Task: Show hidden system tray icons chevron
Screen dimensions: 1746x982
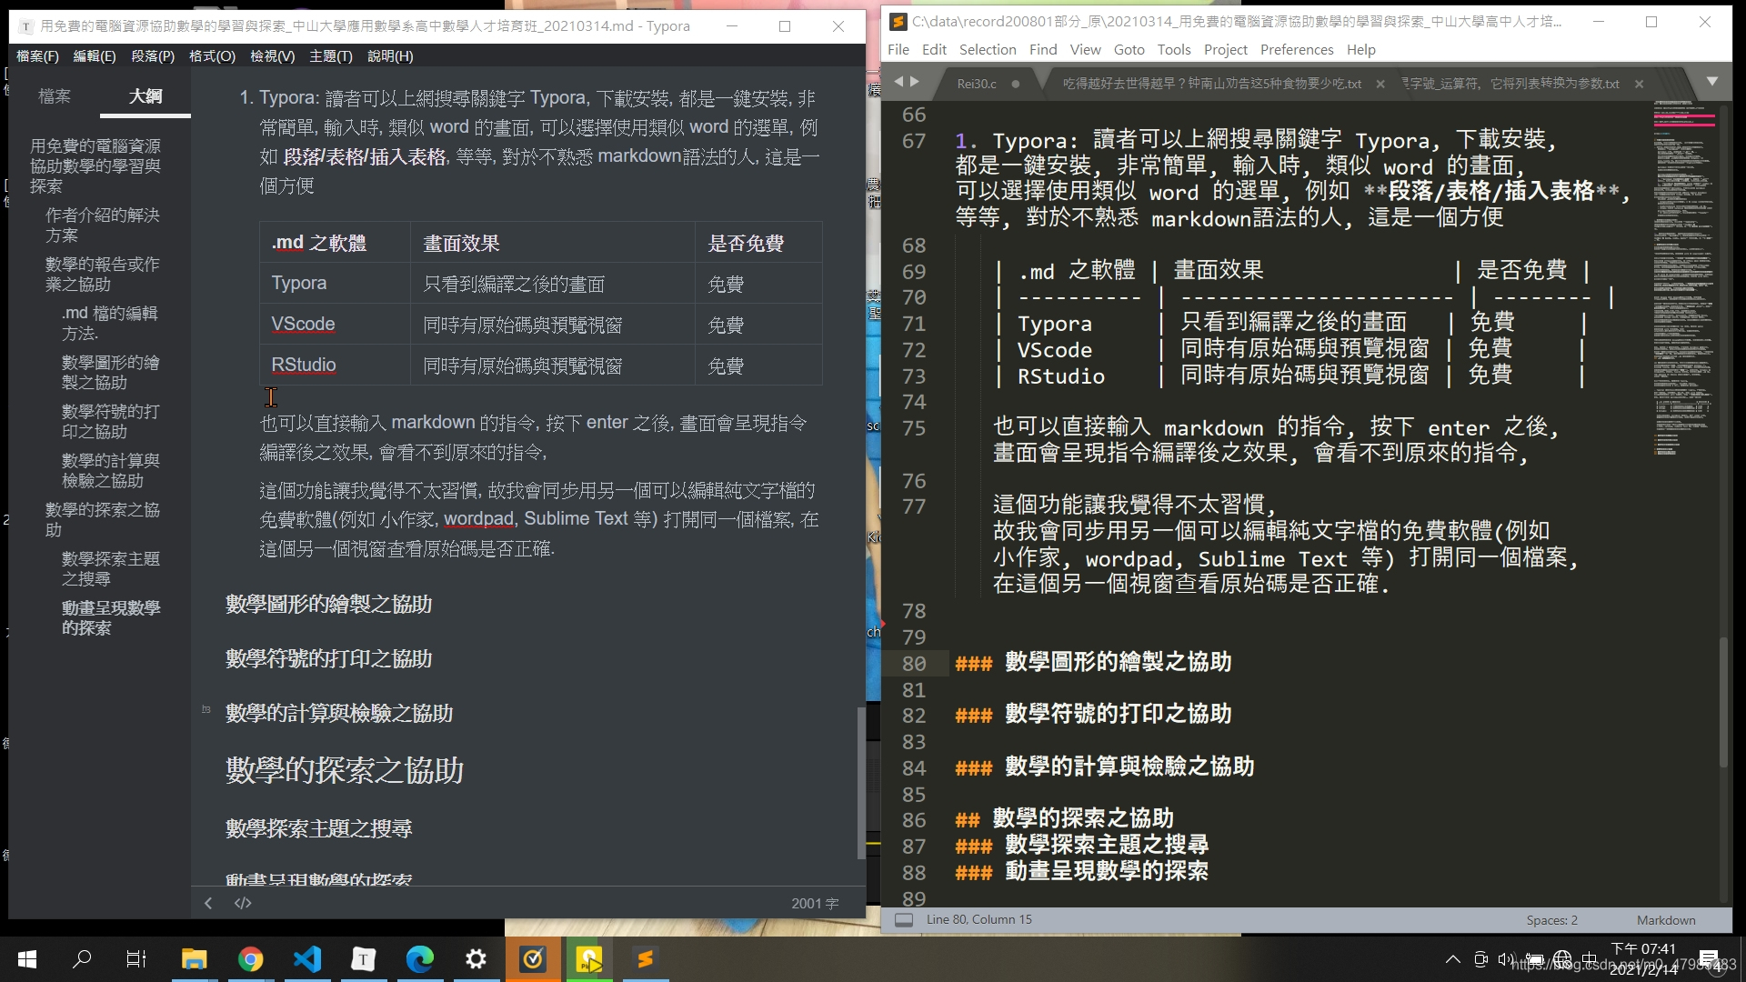Action: (x=1452, y=959)
